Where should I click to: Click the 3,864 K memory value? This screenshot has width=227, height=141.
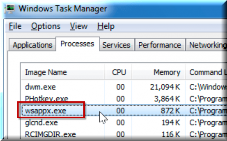click(x=167, y=99)
